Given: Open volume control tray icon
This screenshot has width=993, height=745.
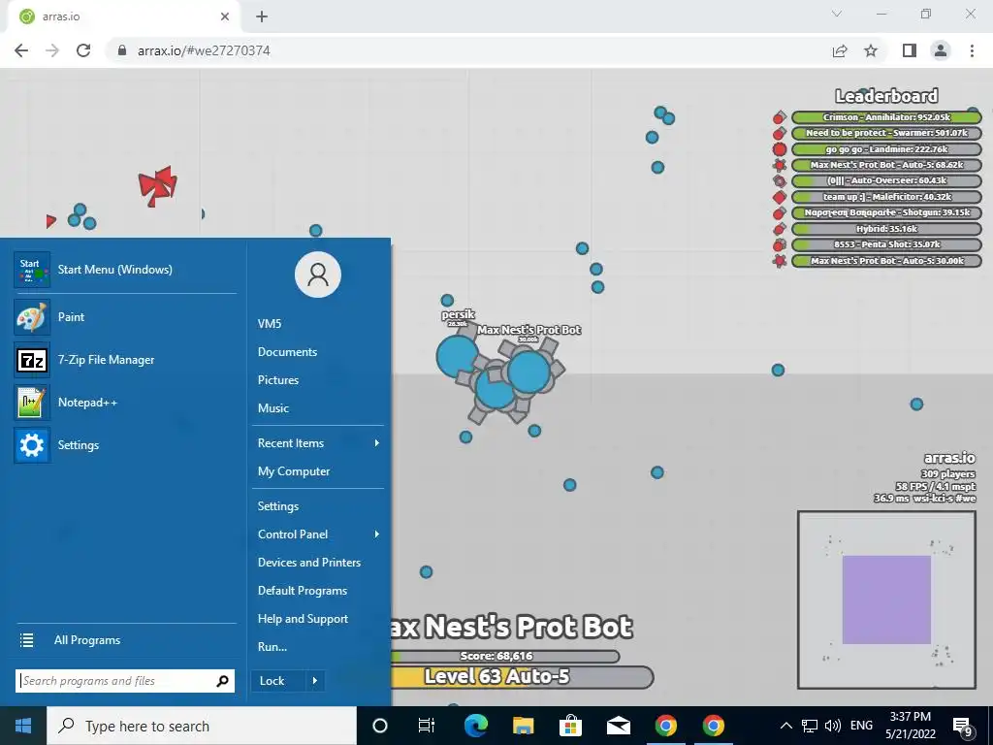Looking at the screenshot, I should point(833,726).
